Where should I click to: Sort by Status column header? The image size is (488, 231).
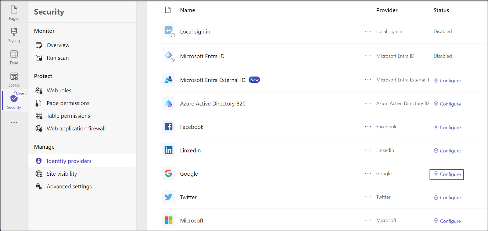pyautogui.click(x=441, y=10)
